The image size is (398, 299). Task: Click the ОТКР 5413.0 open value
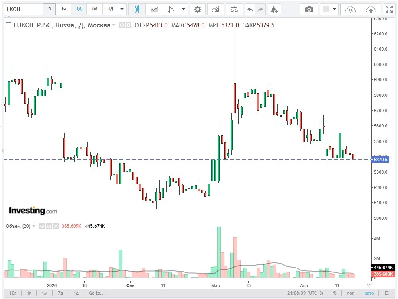point(151,25)
